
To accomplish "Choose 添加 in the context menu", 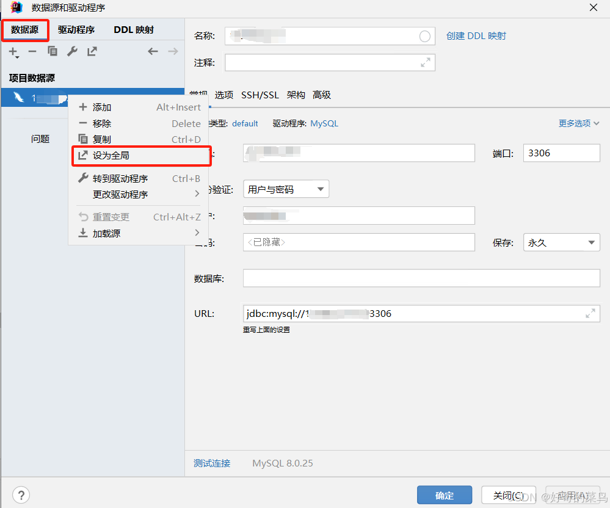I will point(139,107).
